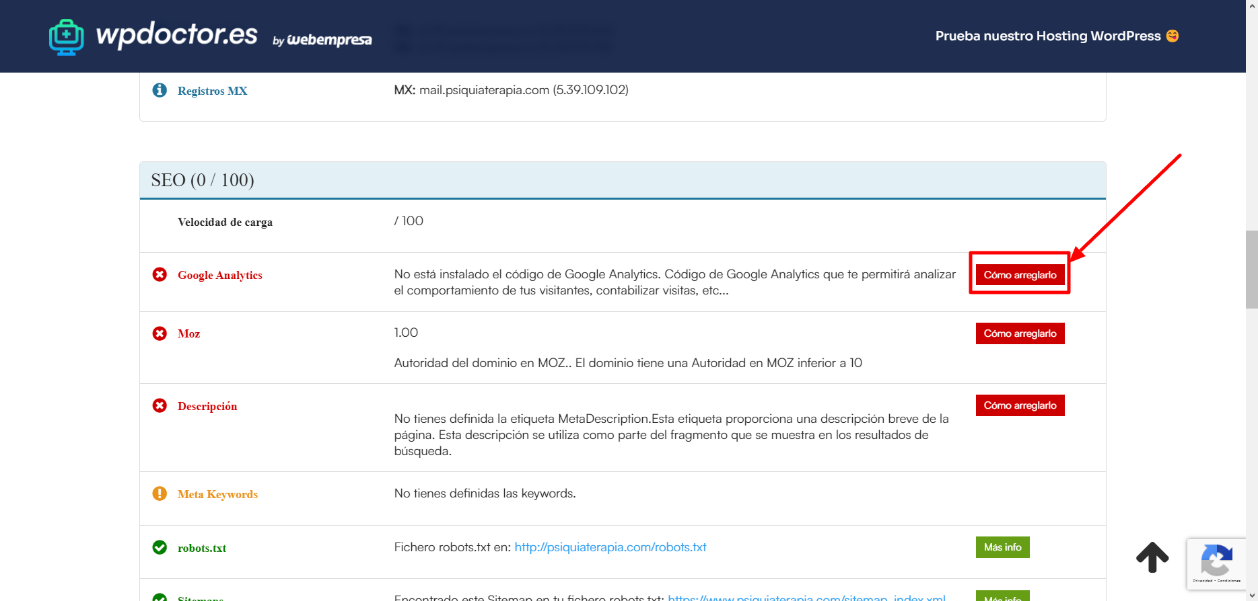This screenshot has height=601, width=1258.
Task: Select the '/ 100' load speed value
Action: 409,221
